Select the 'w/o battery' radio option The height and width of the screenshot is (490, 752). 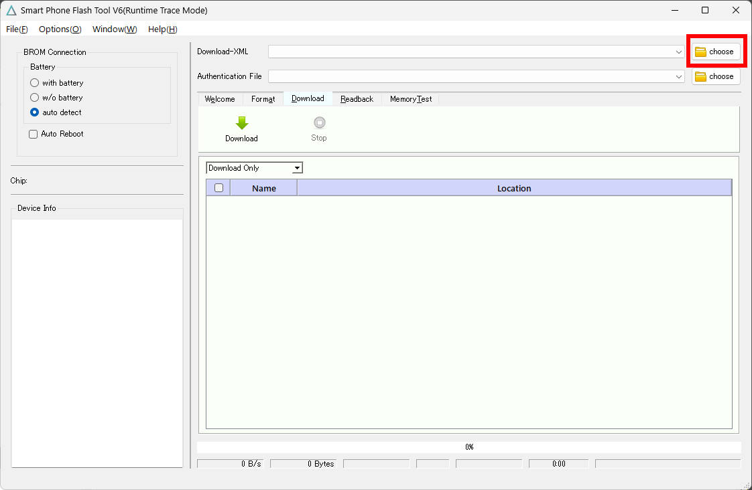pos(35,98)
